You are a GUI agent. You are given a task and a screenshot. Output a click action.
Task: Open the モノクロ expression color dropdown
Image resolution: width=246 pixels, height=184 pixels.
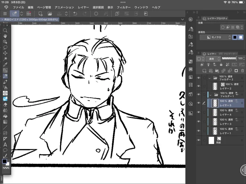215,37
